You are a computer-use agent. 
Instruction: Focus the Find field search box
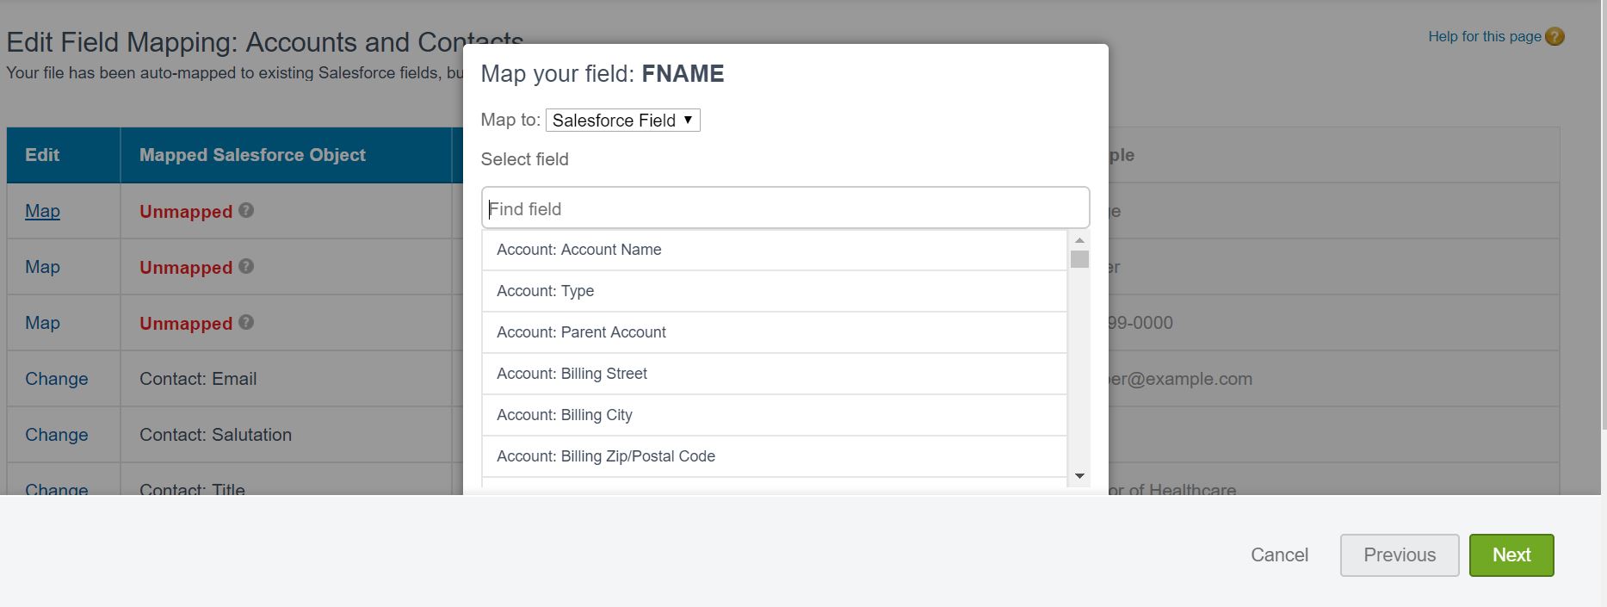(x=785, y=208)
